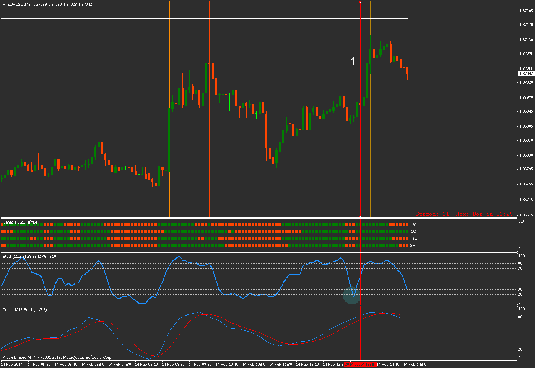
Task: Click the CCI row label
Action: [413, 232]
